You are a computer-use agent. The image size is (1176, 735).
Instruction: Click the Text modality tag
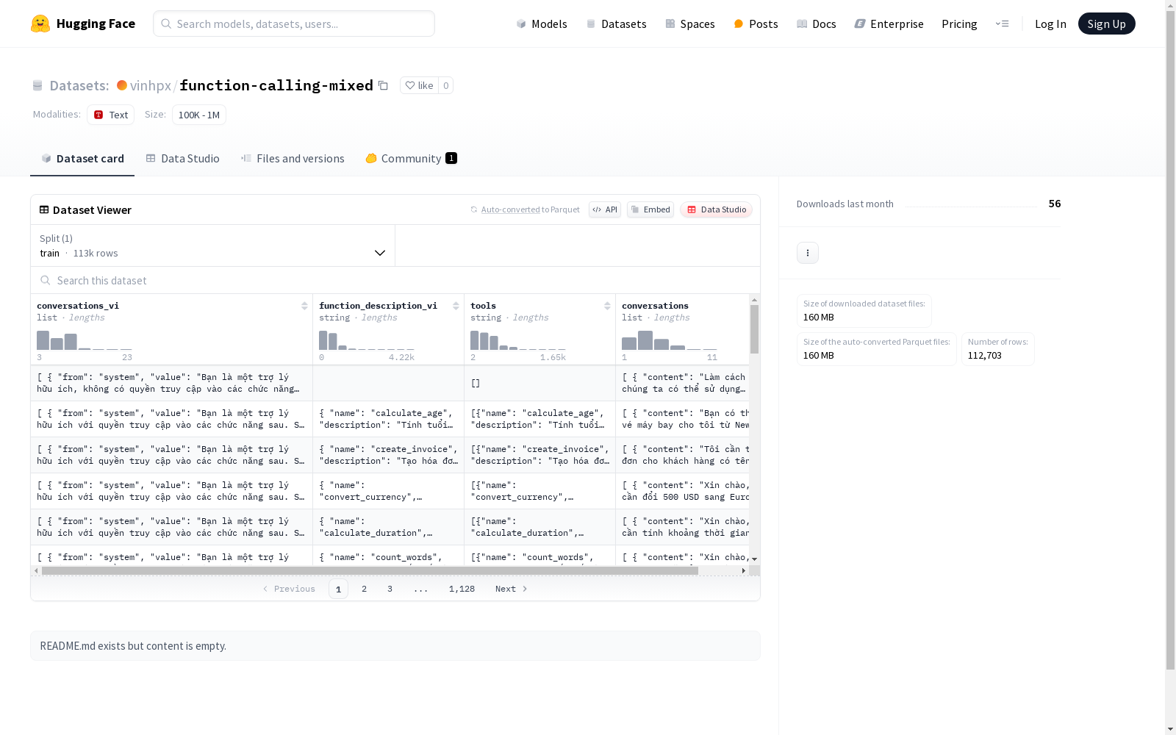pos(111,115)
